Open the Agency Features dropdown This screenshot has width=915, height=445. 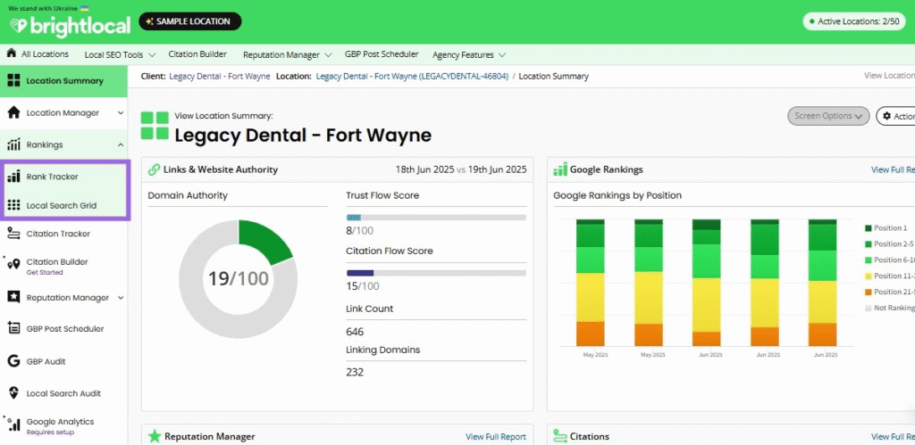coord(468,54)
